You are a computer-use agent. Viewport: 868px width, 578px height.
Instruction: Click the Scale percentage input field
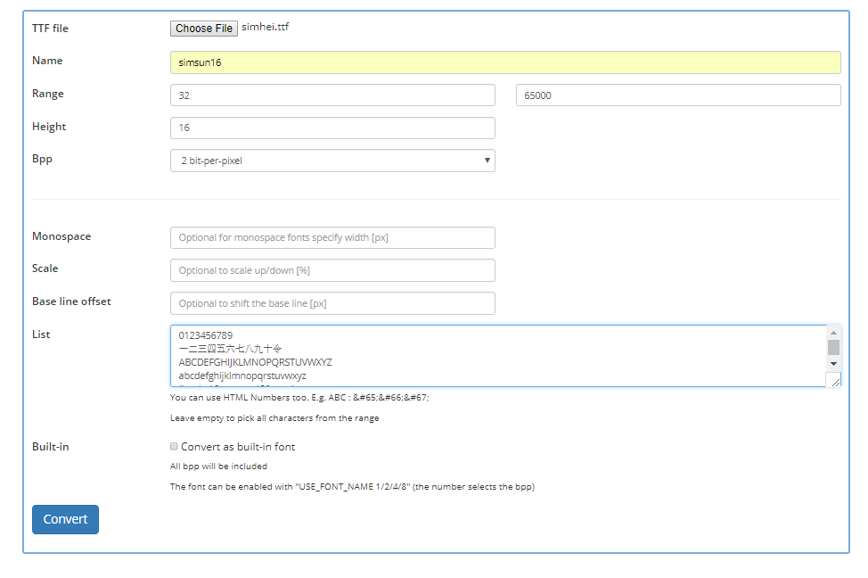(x=332, y=269)
